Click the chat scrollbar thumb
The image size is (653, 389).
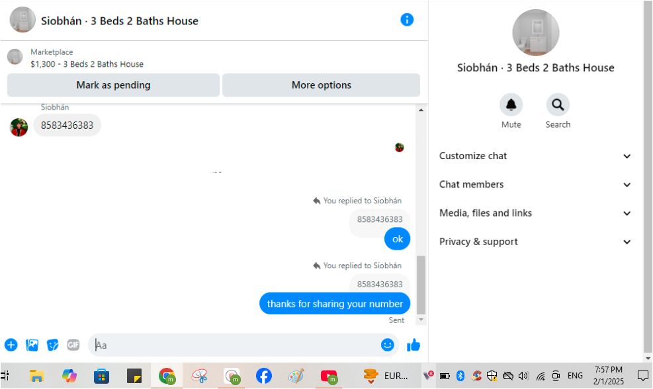pyautogui.click(x=421, y=285)
